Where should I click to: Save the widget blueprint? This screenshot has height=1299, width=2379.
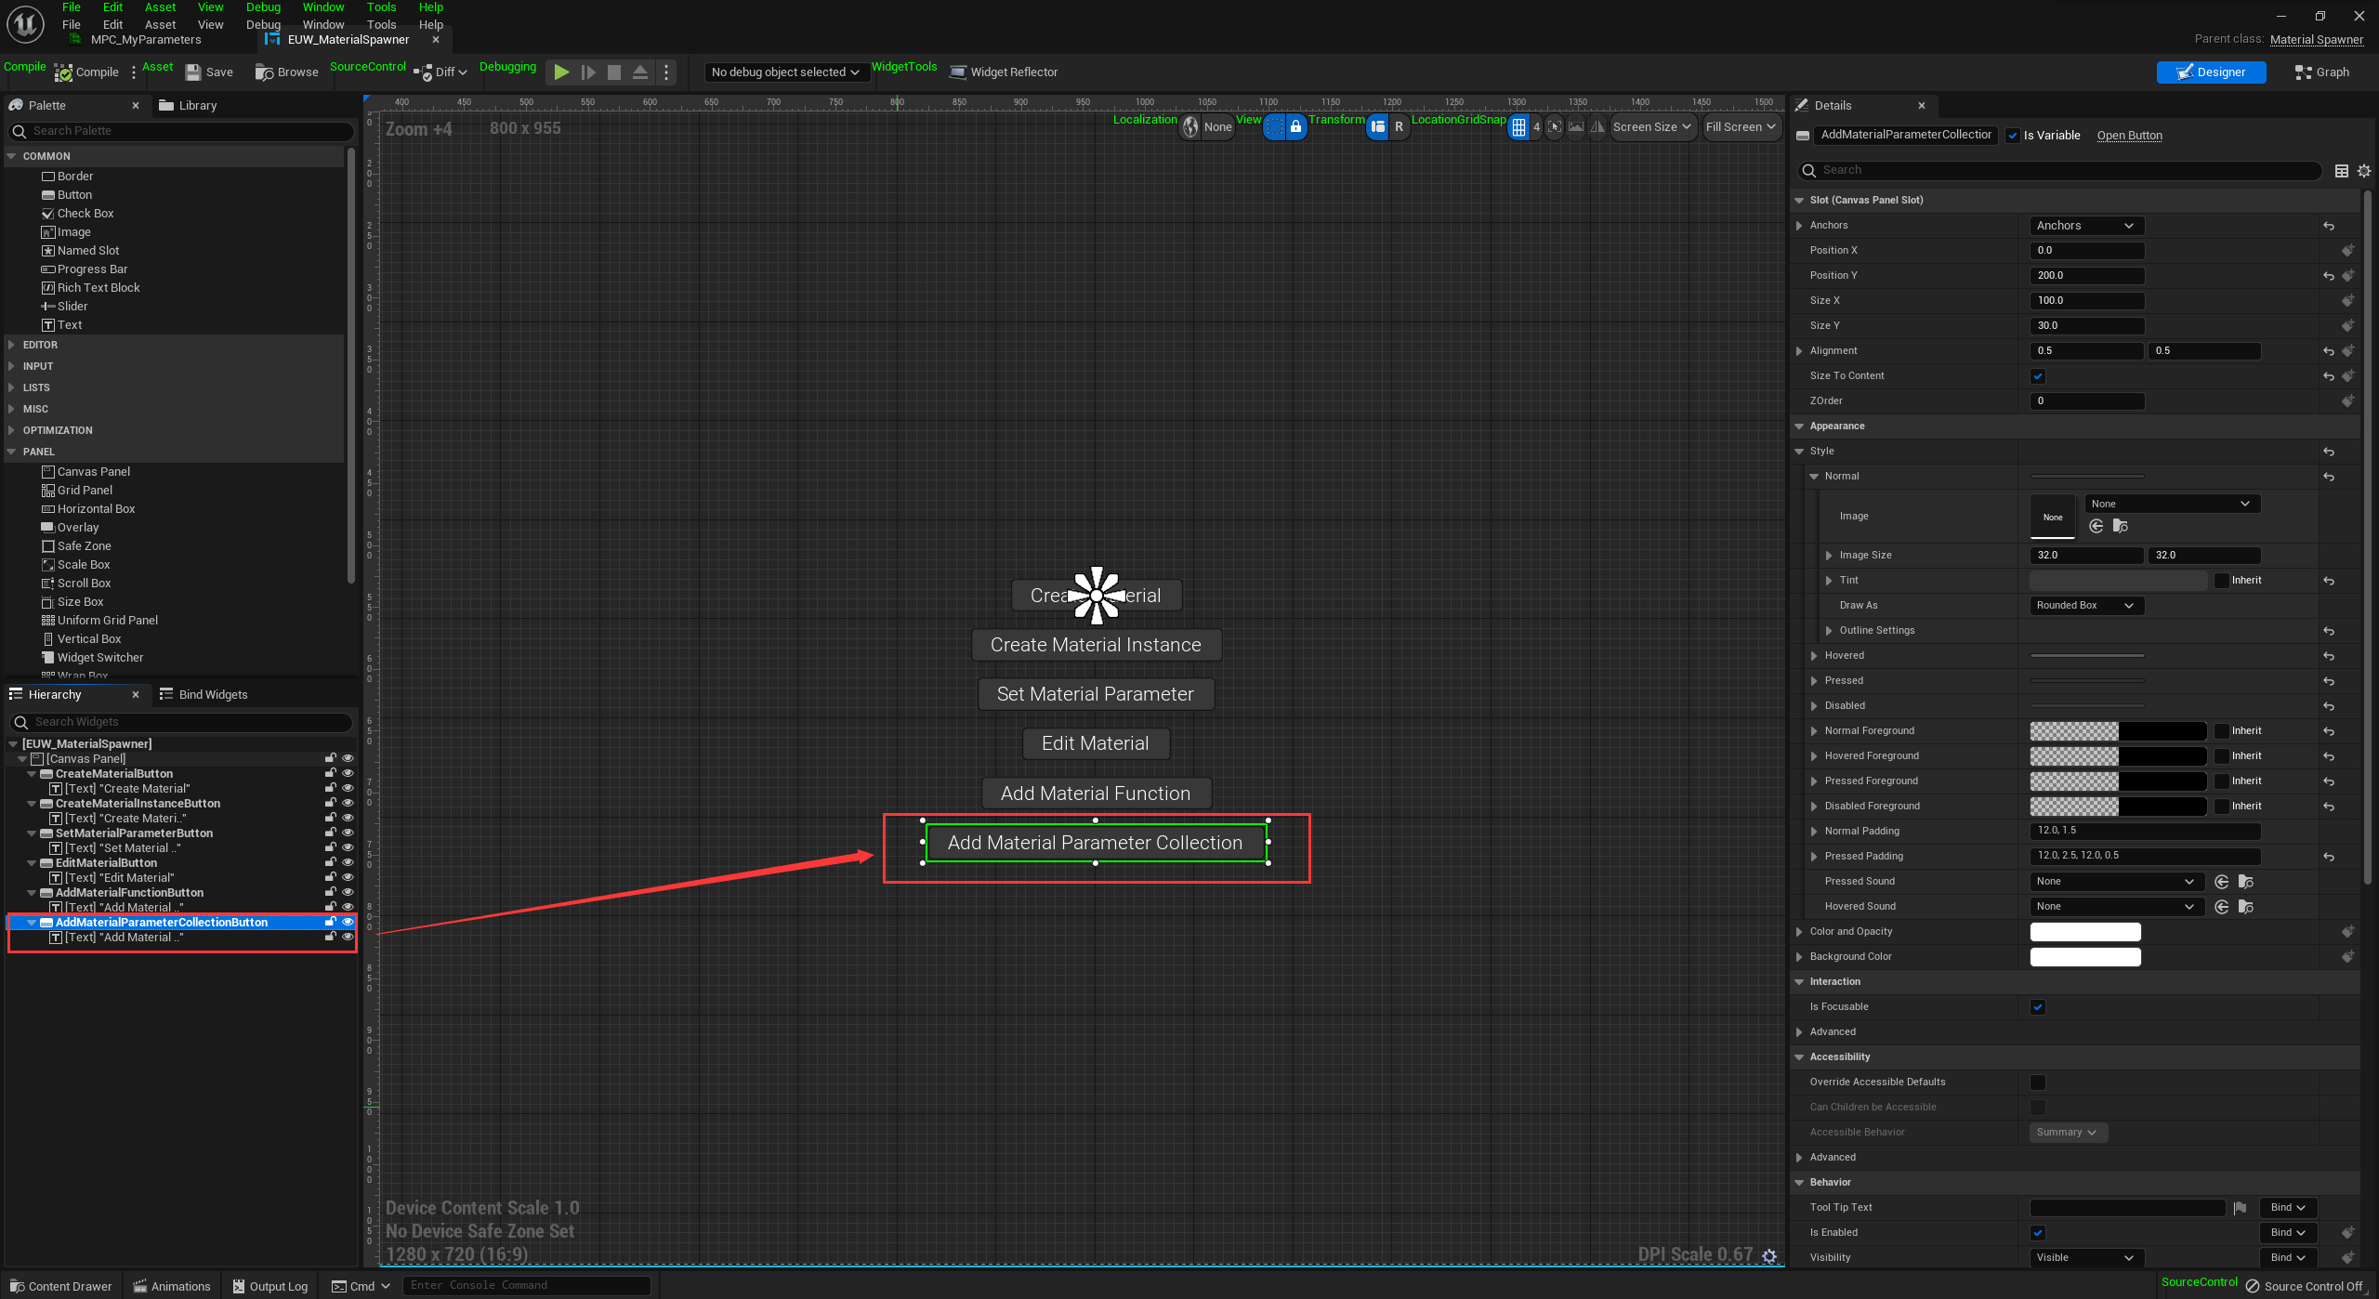(209, 72)
